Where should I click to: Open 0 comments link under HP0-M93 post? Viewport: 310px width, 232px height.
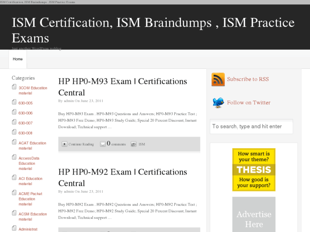(x=116, y=144)
